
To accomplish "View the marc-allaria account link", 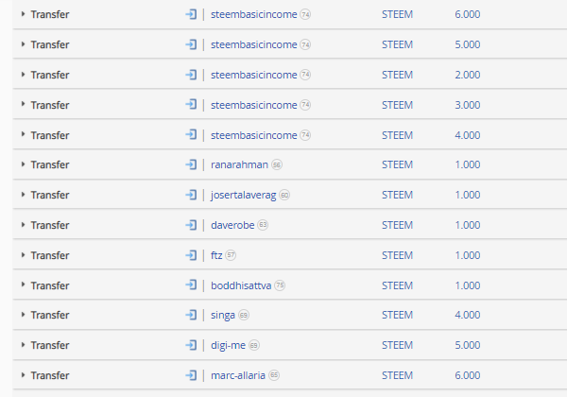I will click(x=238, y=375).
